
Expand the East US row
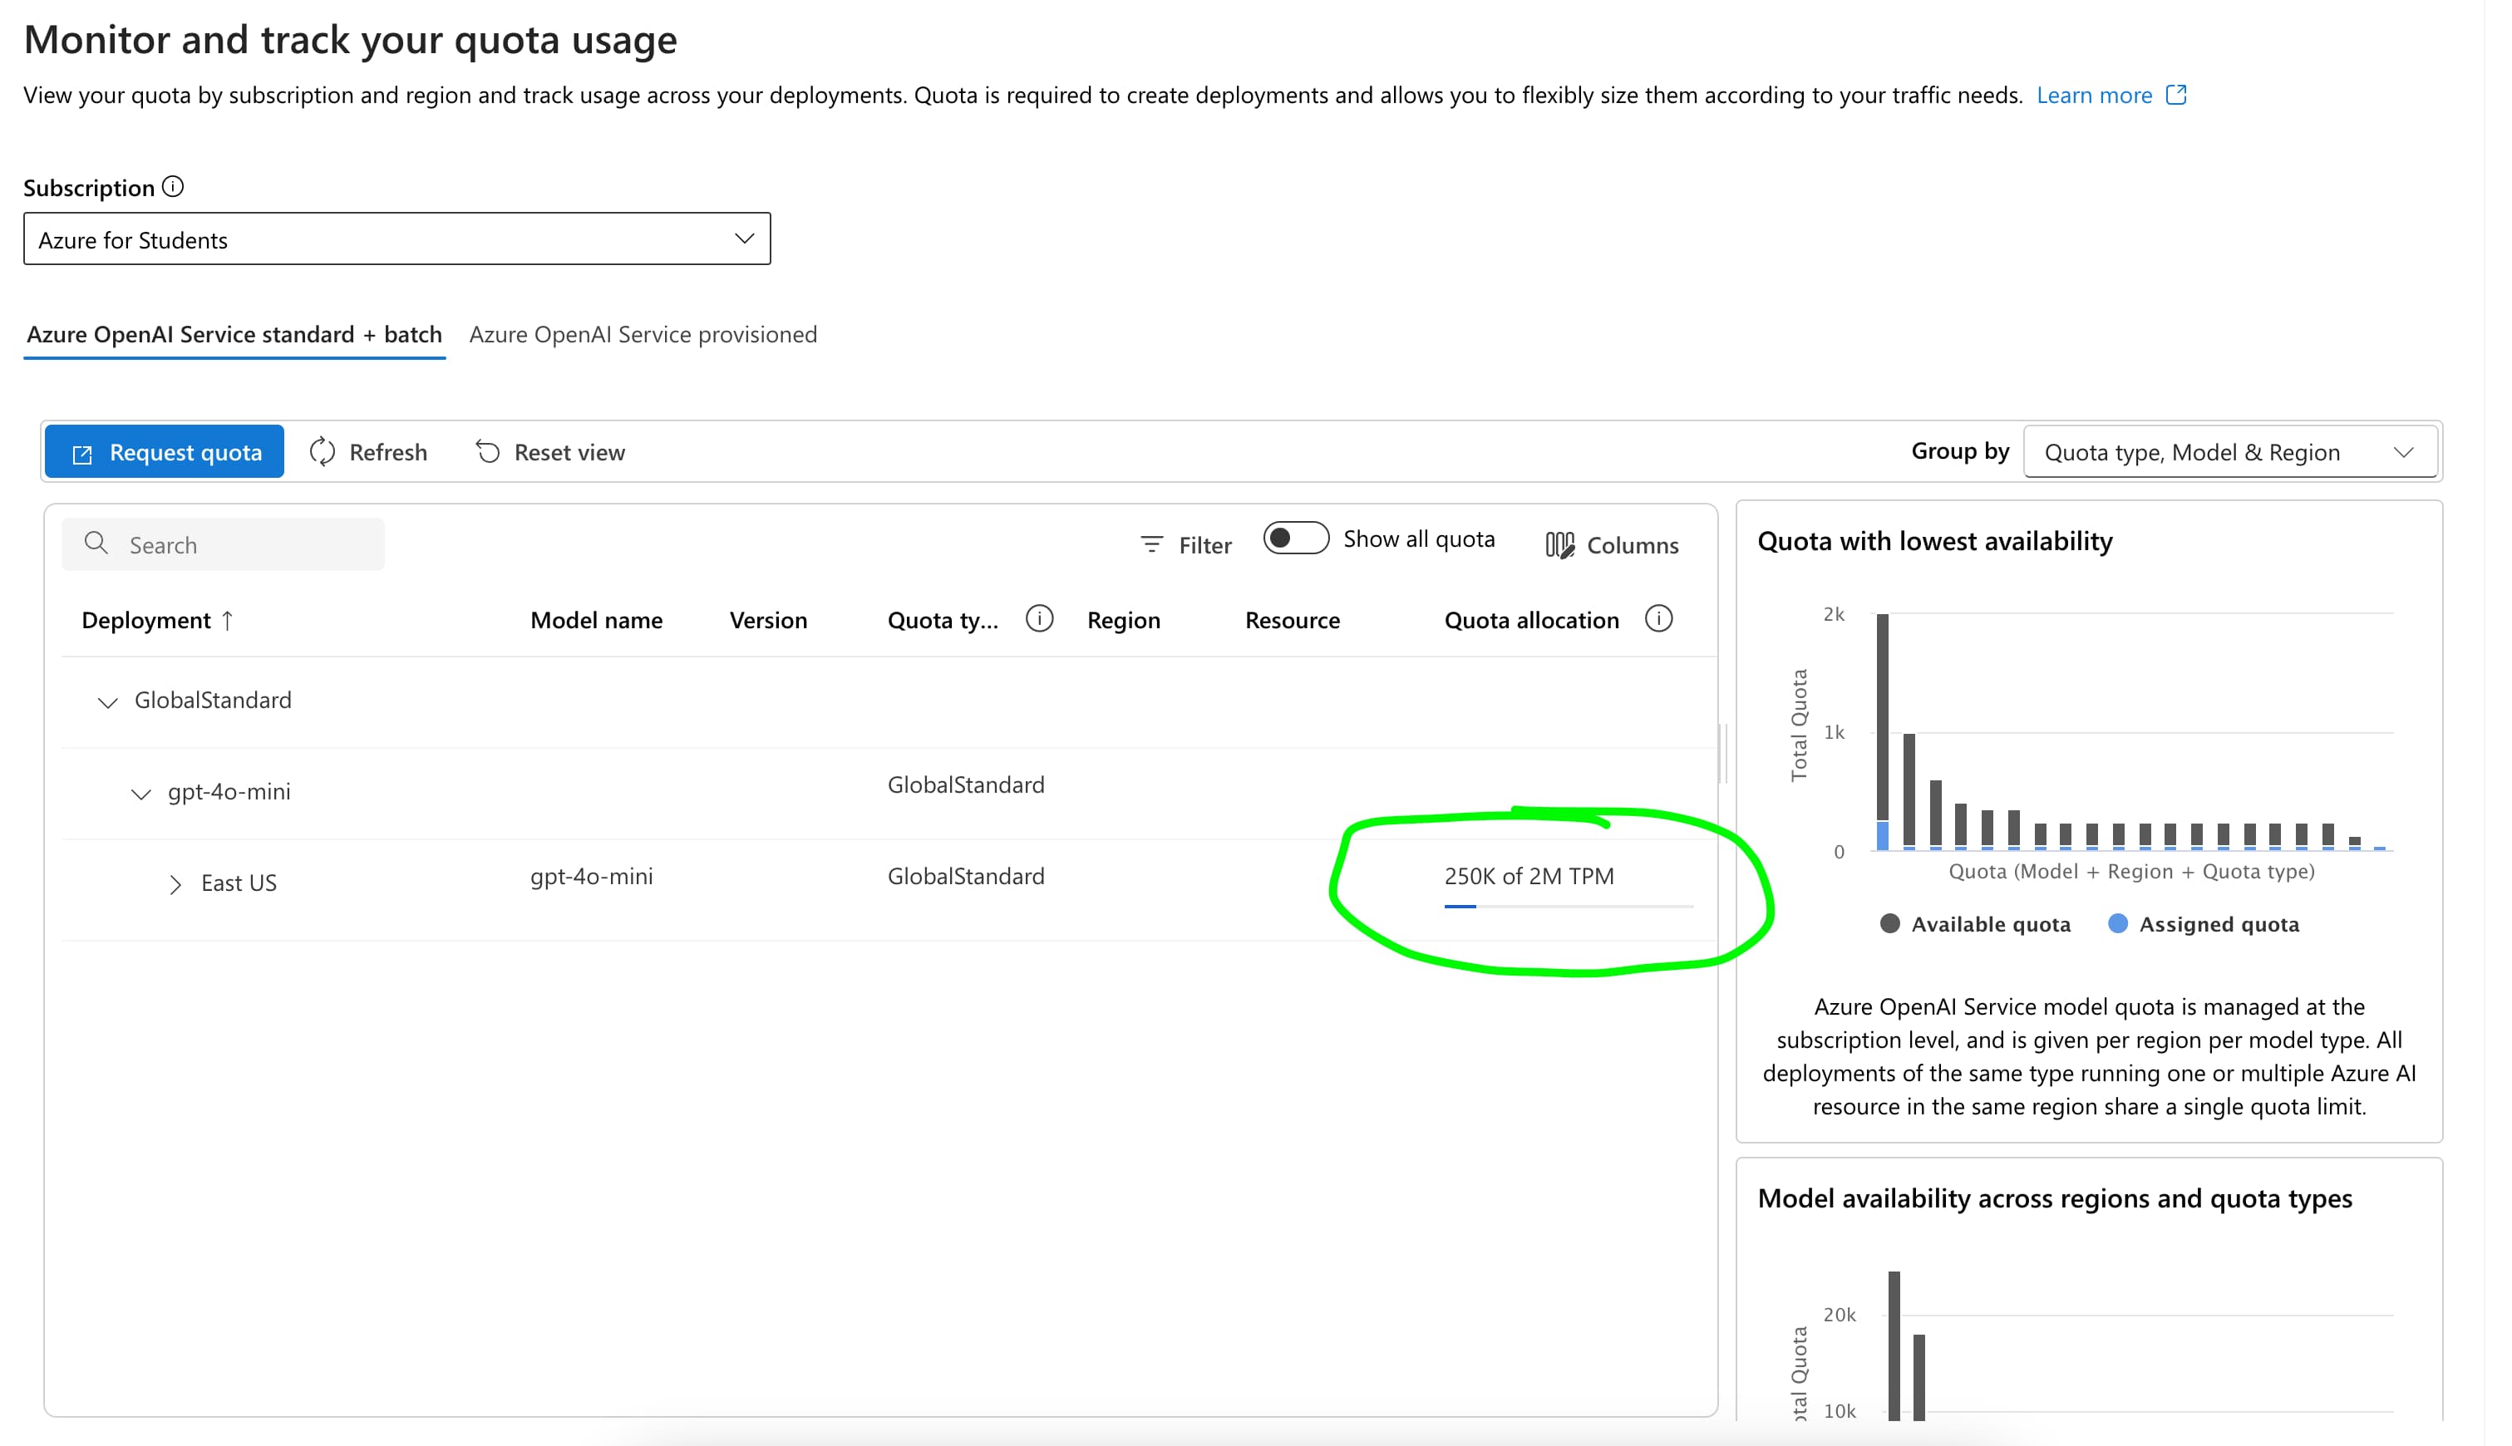coord(175,884)
